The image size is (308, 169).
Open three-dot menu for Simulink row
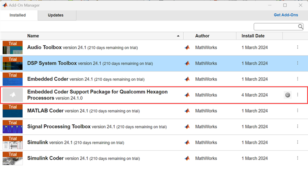point(298,142)
